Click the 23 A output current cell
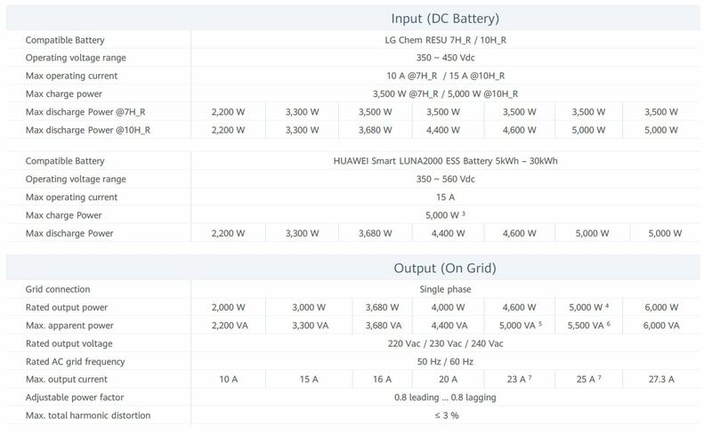 point(514,380)
